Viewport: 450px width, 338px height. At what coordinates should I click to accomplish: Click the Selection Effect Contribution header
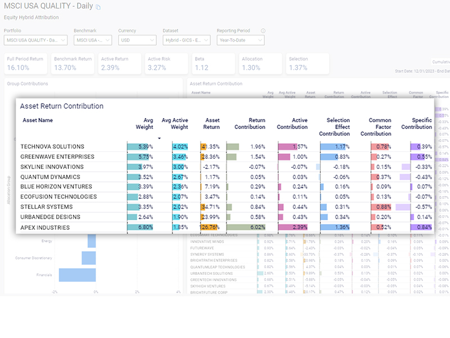334,127
